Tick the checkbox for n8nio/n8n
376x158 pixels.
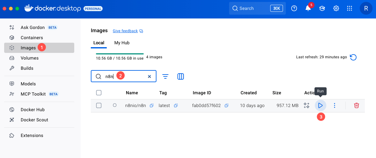98,105
